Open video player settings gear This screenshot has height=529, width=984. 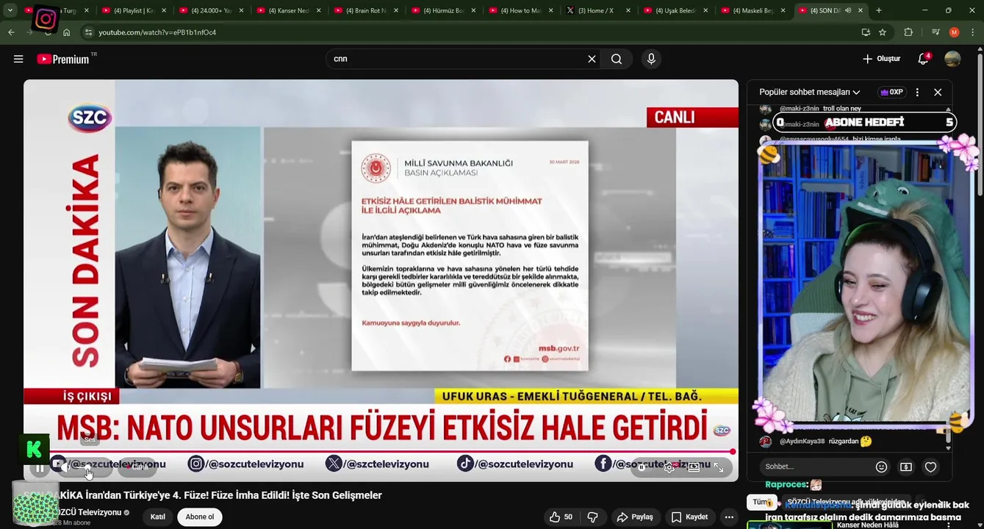coord(669,467)
